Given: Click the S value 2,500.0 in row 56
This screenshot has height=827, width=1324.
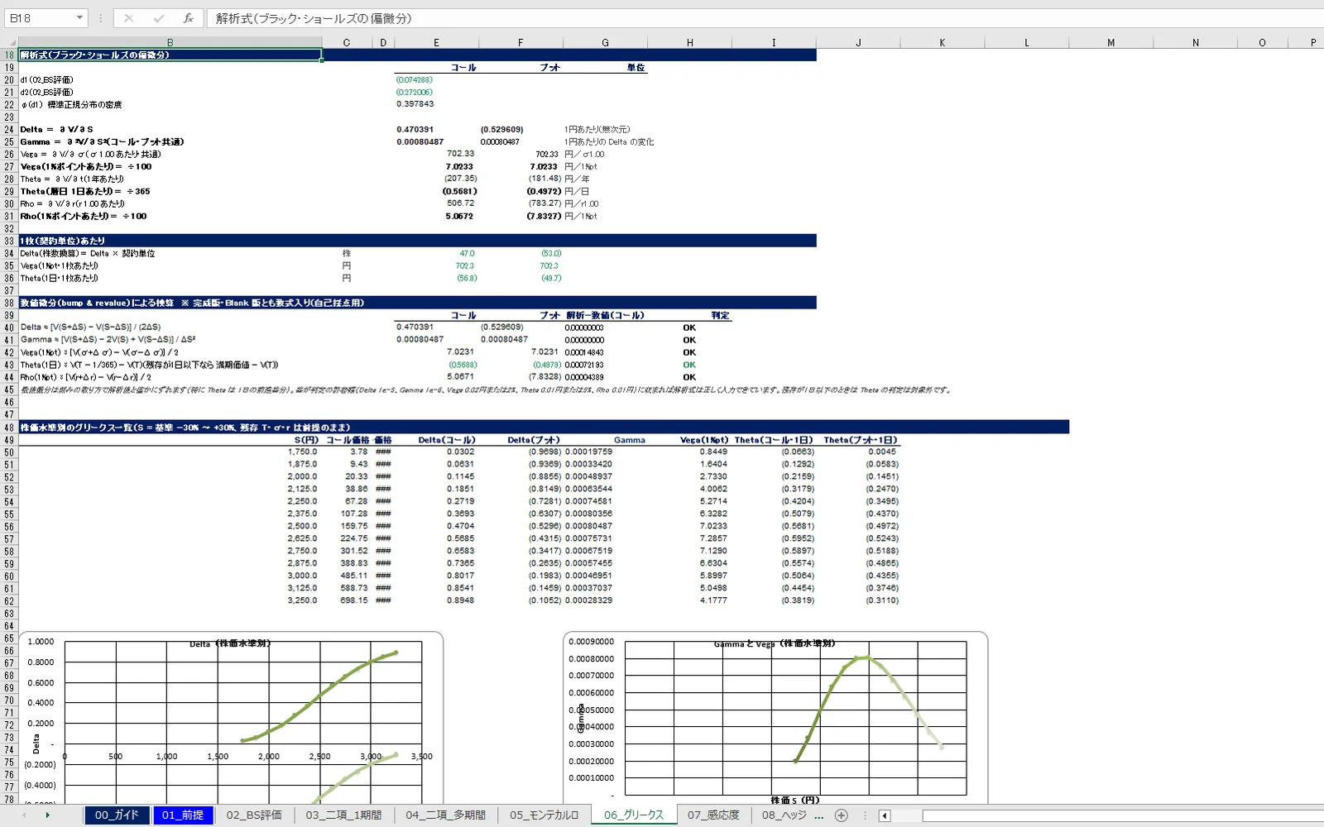Looking at the screenshot, I should tap(302, 526).
